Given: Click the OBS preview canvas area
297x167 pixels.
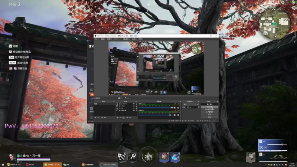Looking at the screenshot, I should tap(156, 68).
